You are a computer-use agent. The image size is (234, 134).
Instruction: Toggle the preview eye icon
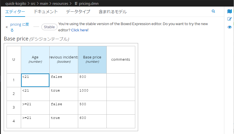pos(229,27)
